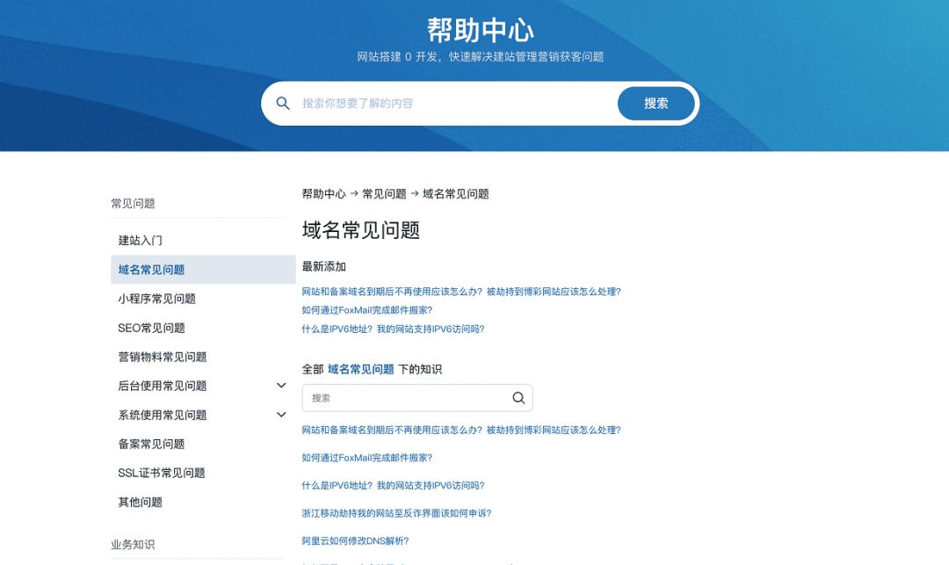
Task: Expand the 系统使用常见问题 submenu chevron
Action: tap(281, 415)
